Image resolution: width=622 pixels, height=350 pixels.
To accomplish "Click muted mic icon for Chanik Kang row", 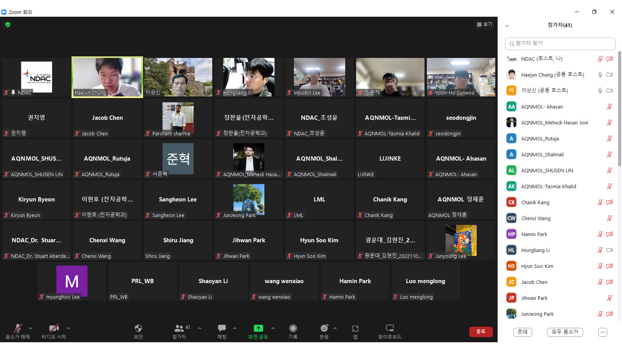I will [600, 202].
